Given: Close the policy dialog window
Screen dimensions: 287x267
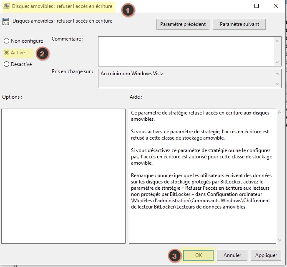Looking at the screenshot, I should (x=276, y=6).
